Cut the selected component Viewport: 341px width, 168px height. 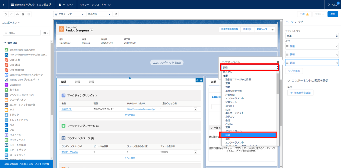pyautogui.click(x=18, y=14)
